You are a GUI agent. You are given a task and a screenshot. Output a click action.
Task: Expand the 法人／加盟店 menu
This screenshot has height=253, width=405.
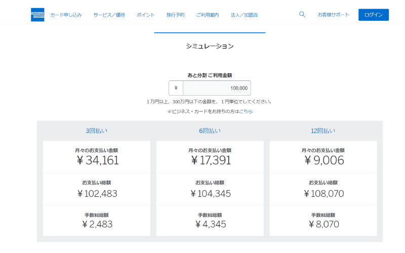click(244, 15)
